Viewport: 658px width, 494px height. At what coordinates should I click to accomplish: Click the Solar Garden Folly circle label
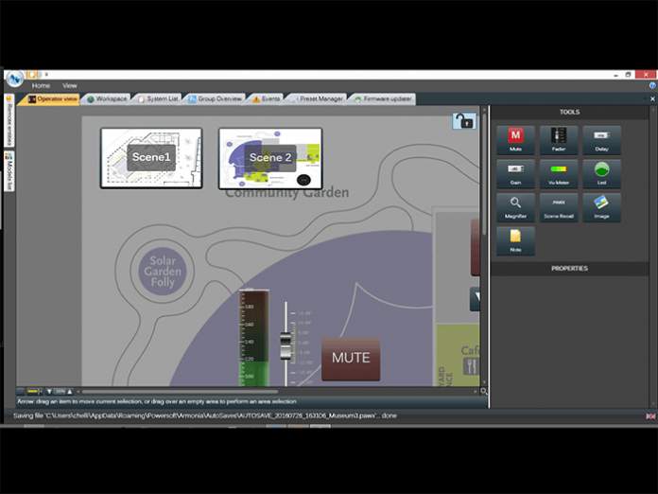click(x=163, y=272)
